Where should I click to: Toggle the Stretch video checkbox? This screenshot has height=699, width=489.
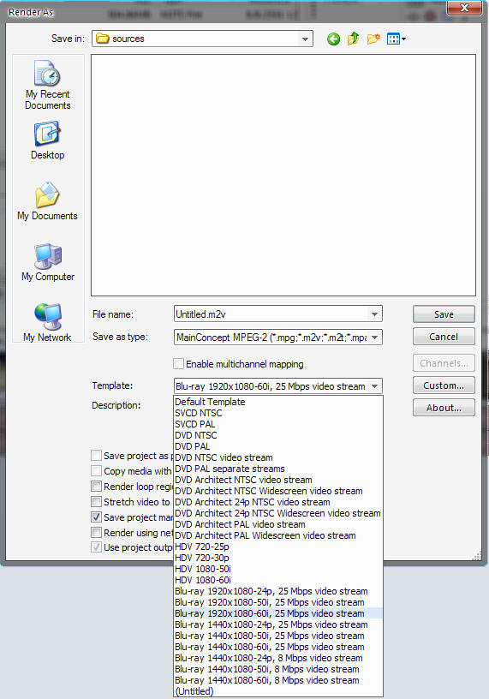(x=96, y=502)
